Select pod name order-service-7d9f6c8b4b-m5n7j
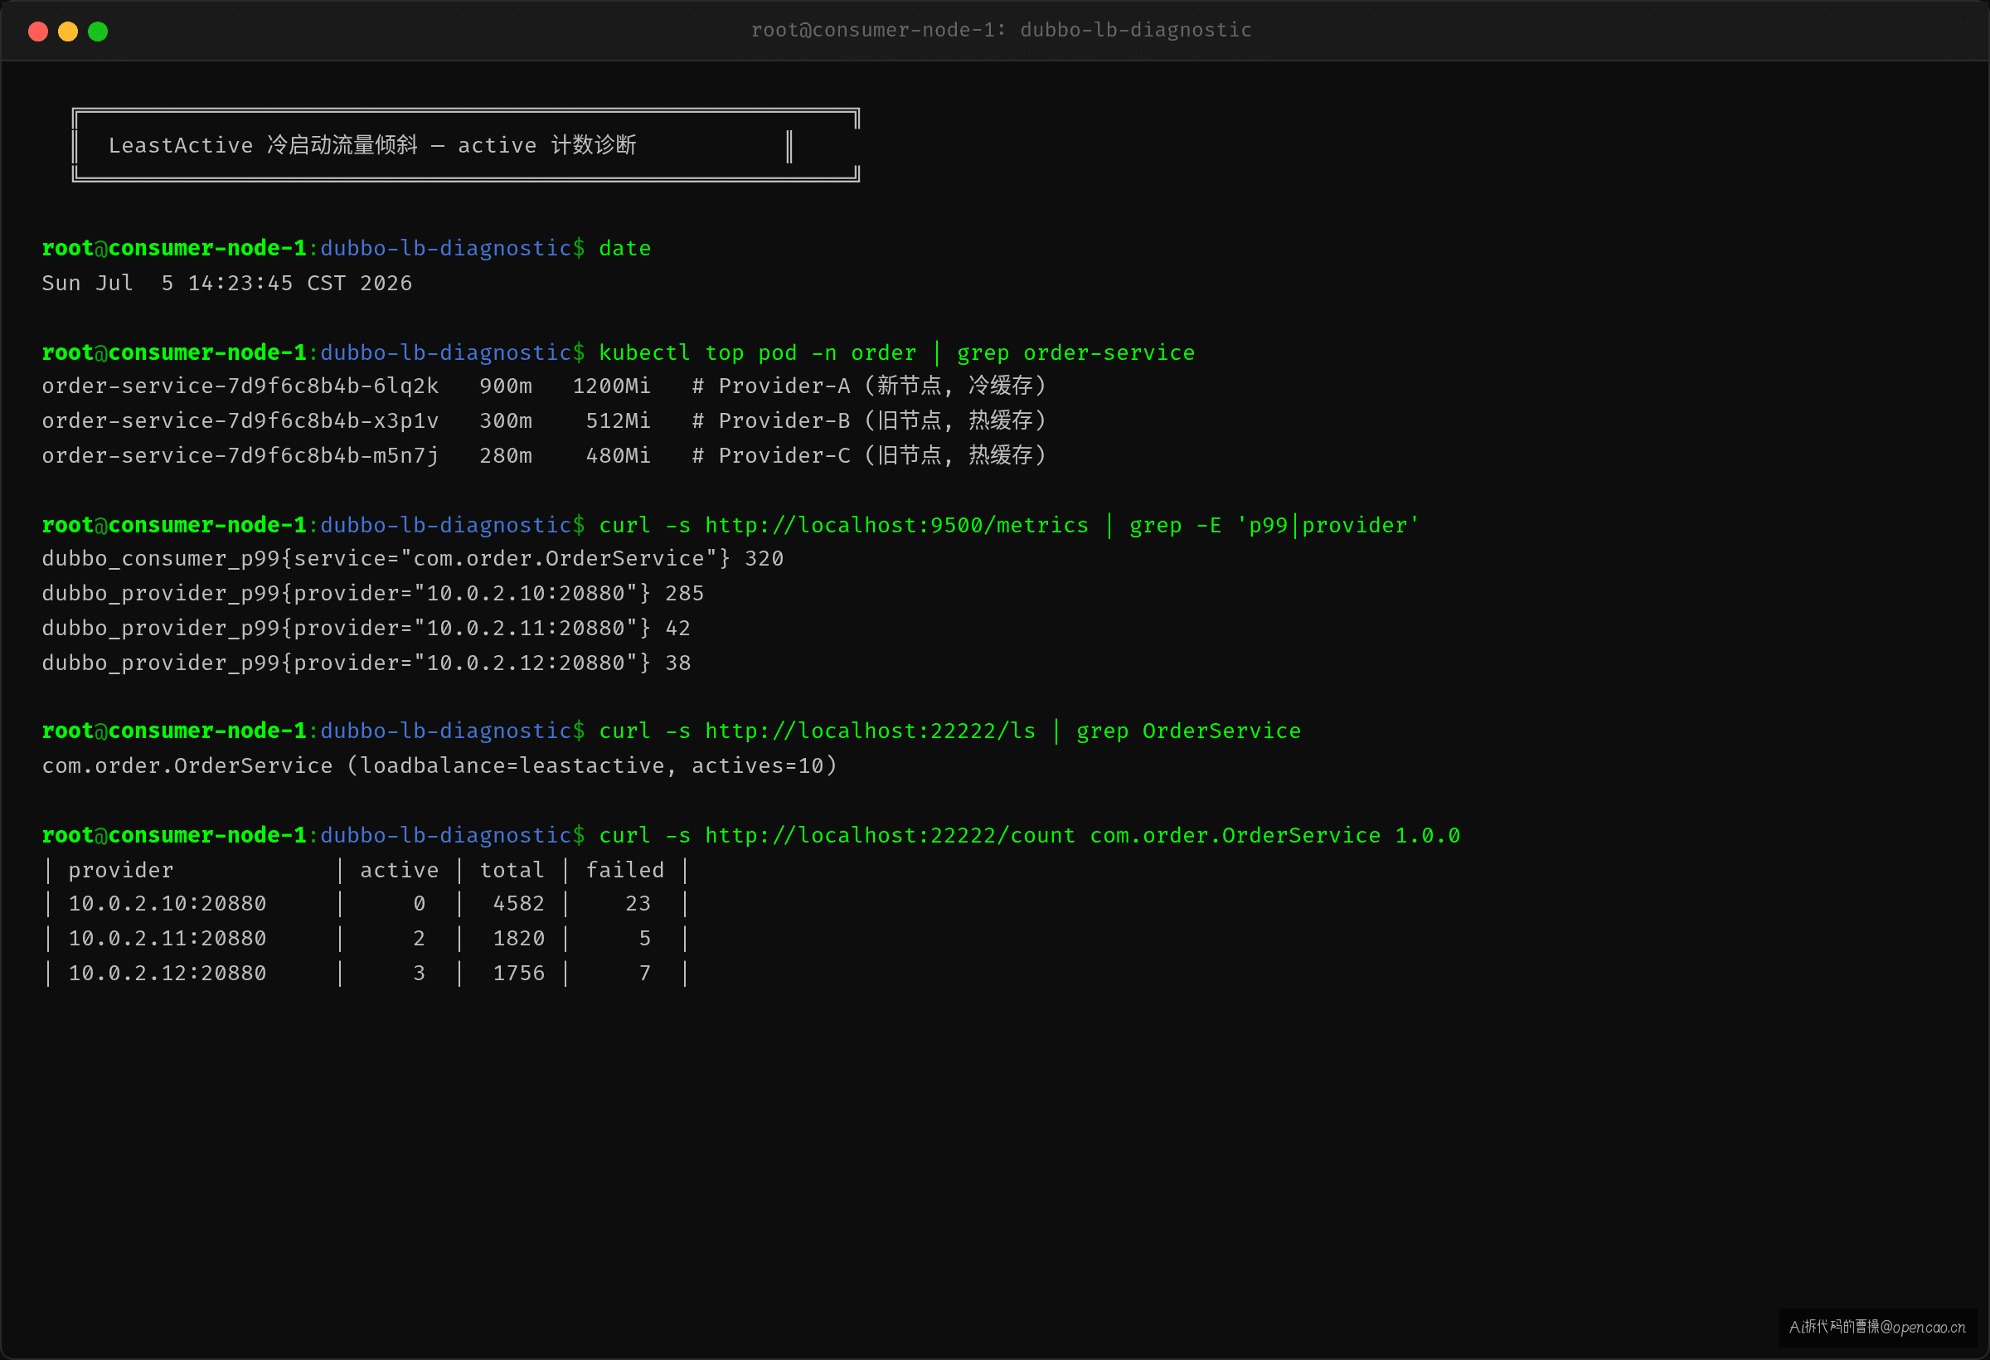Screen dimensions: 1990x1360 click(x=240, y=455)
